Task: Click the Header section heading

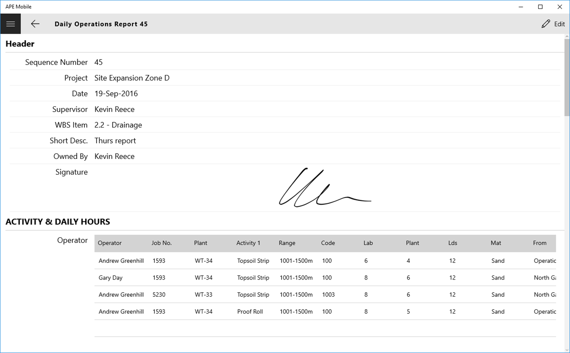Action: click(20, 44)
